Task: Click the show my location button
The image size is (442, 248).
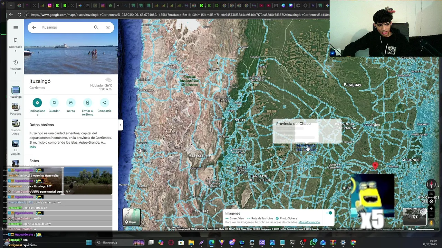Action: pyautogui.click(x=431, y=201)
